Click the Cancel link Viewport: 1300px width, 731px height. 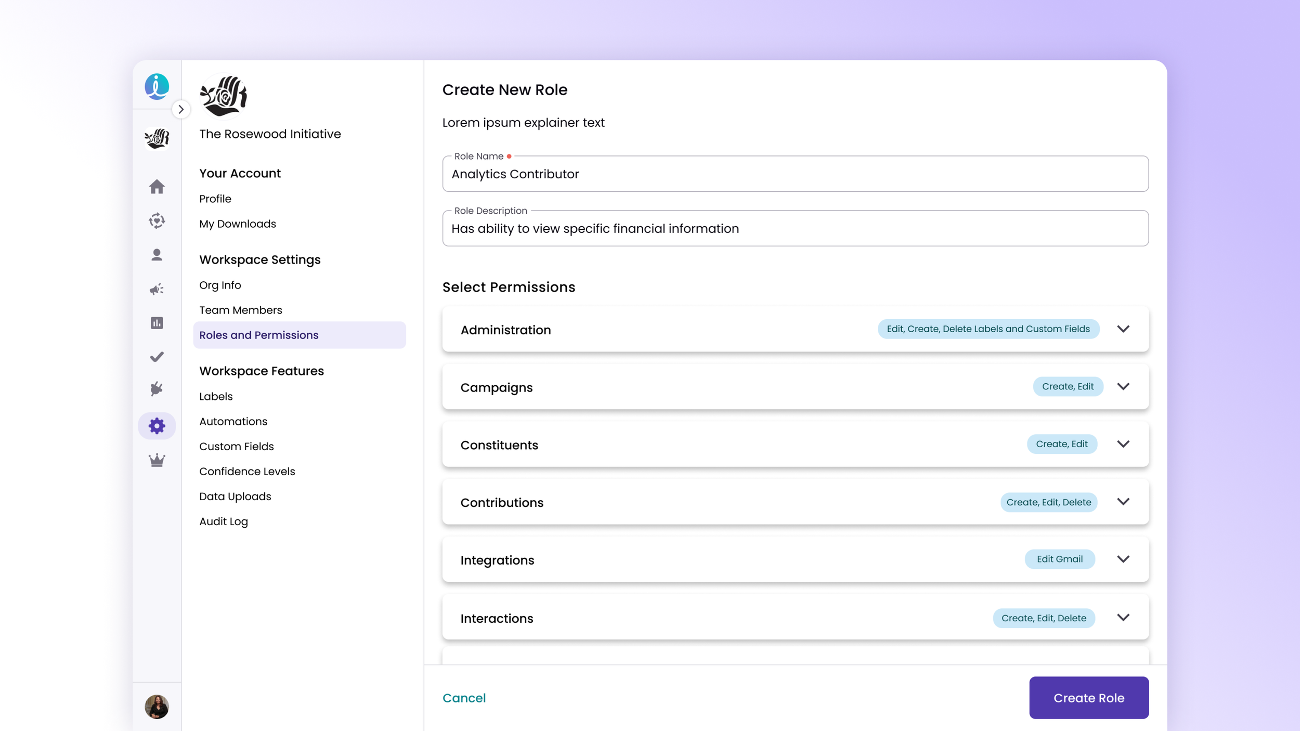pos(464,698)
